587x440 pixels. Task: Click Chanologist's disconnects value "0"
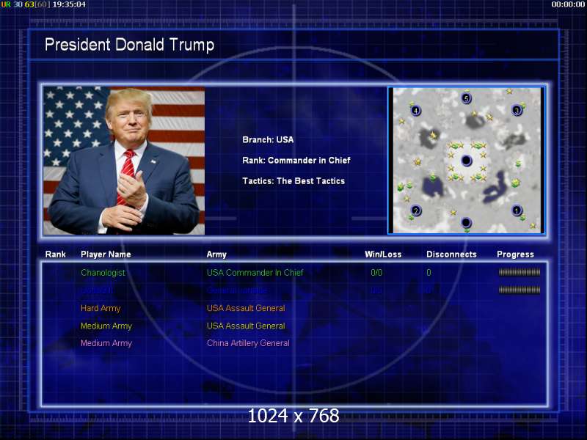pyautogui.click(x=429, y=272)
